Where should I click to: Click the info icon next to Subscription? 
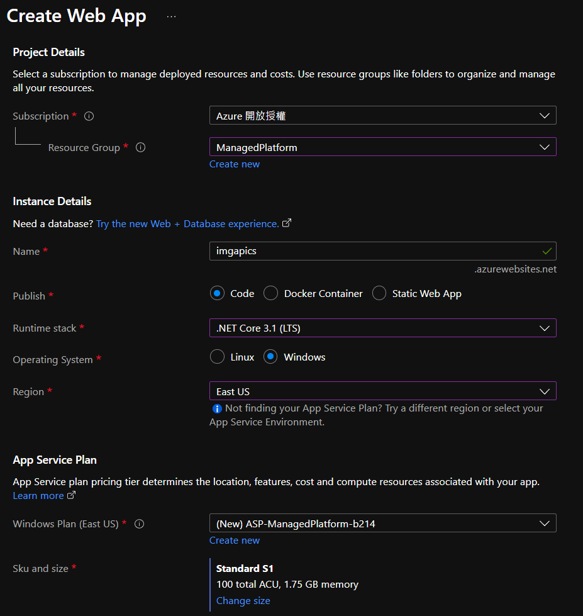[89, 116]
